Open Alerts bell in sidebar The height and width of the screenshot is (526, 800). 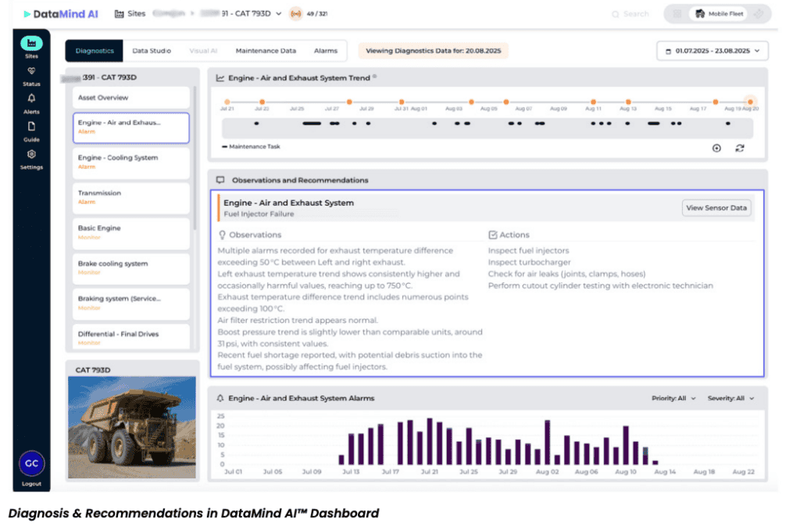click(x=31, y=98)
